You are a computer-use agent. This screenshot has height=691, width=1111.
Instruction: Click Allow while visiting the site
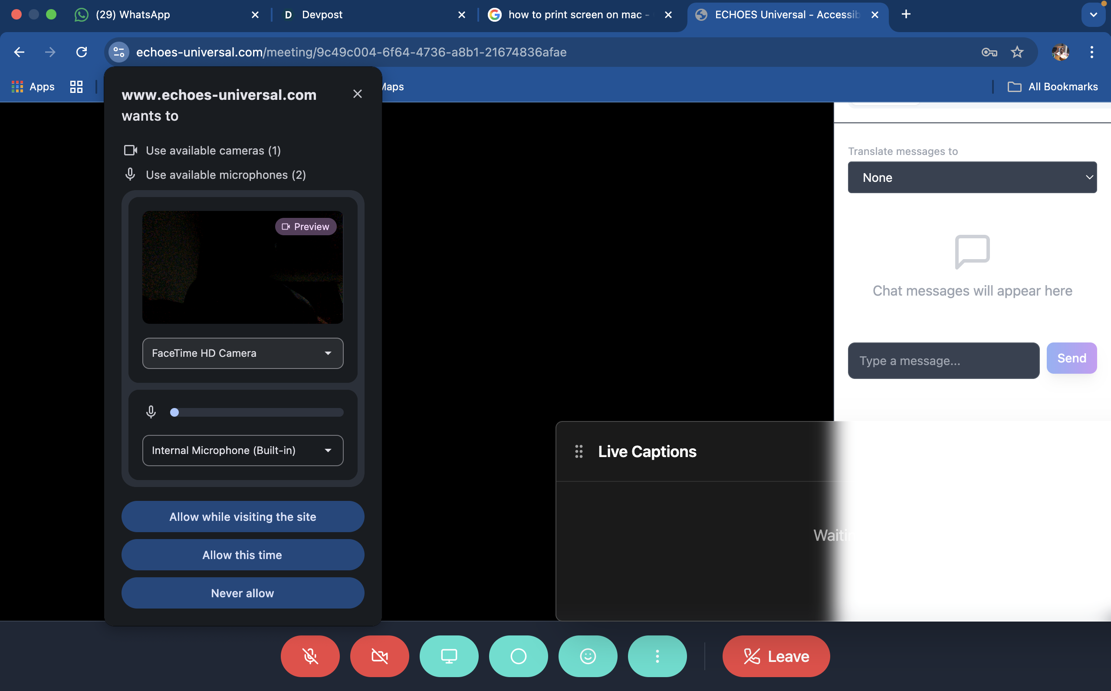pos(243,517)
